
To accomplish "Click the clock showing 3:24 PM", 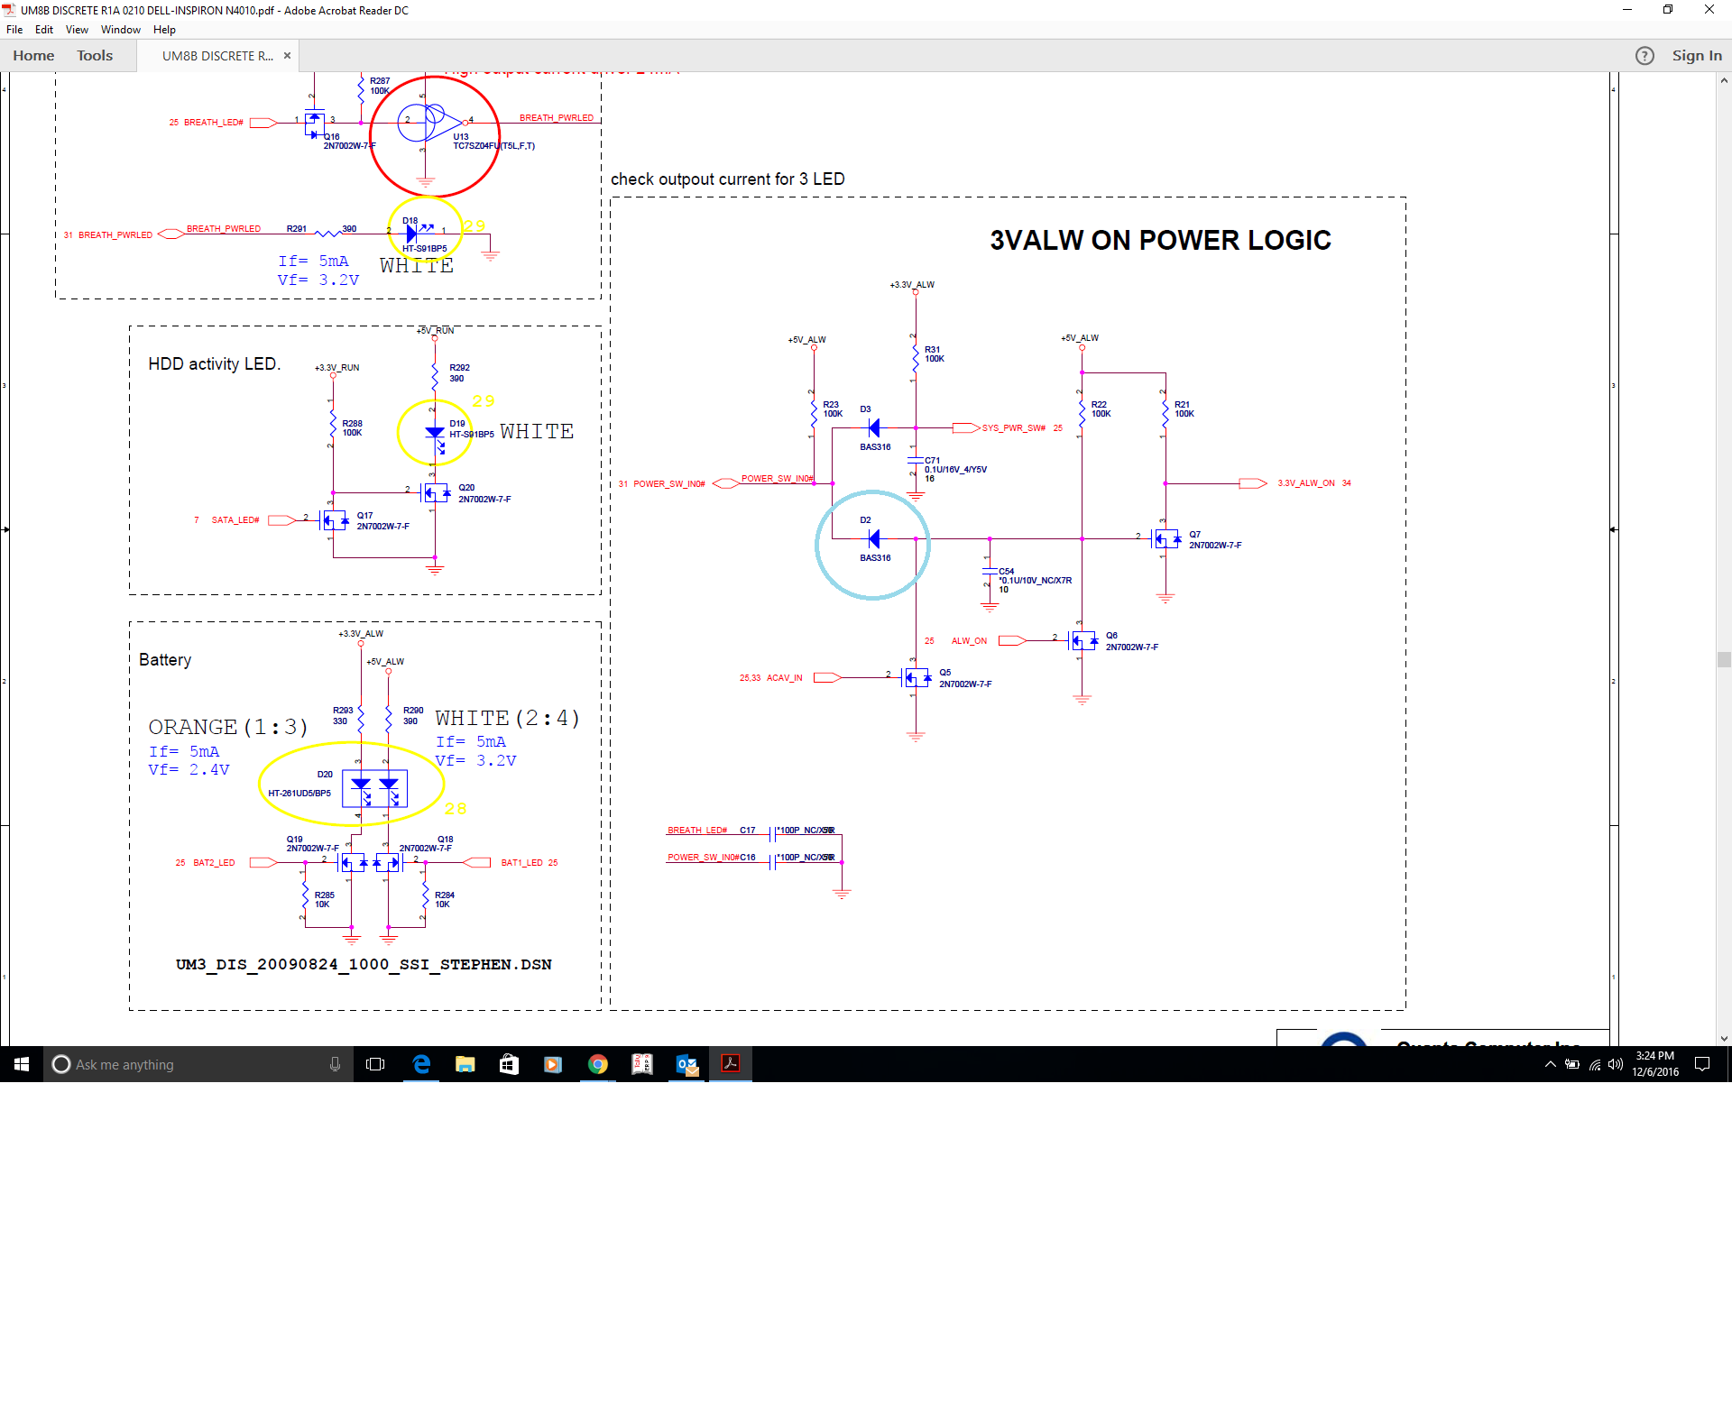I will (1655, 1064).
